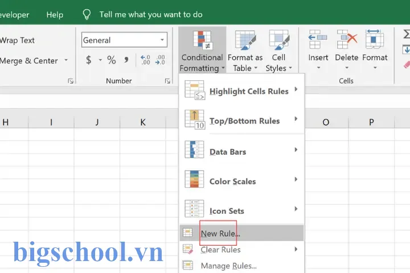Image resolution: width=410 pixels, height=273 pixels.
Task: Open the Help ribbon tab
Action: 55,15
